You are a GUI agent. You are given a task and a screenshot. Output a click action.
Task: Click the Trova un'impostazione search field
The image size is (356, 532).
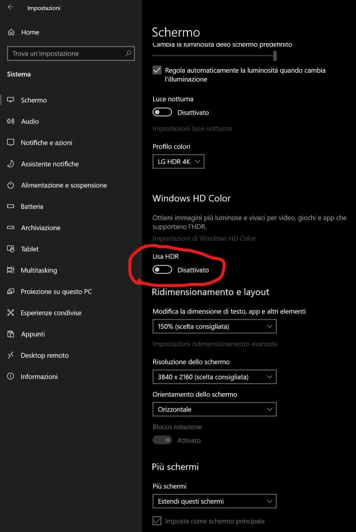[x=66, y=53]
